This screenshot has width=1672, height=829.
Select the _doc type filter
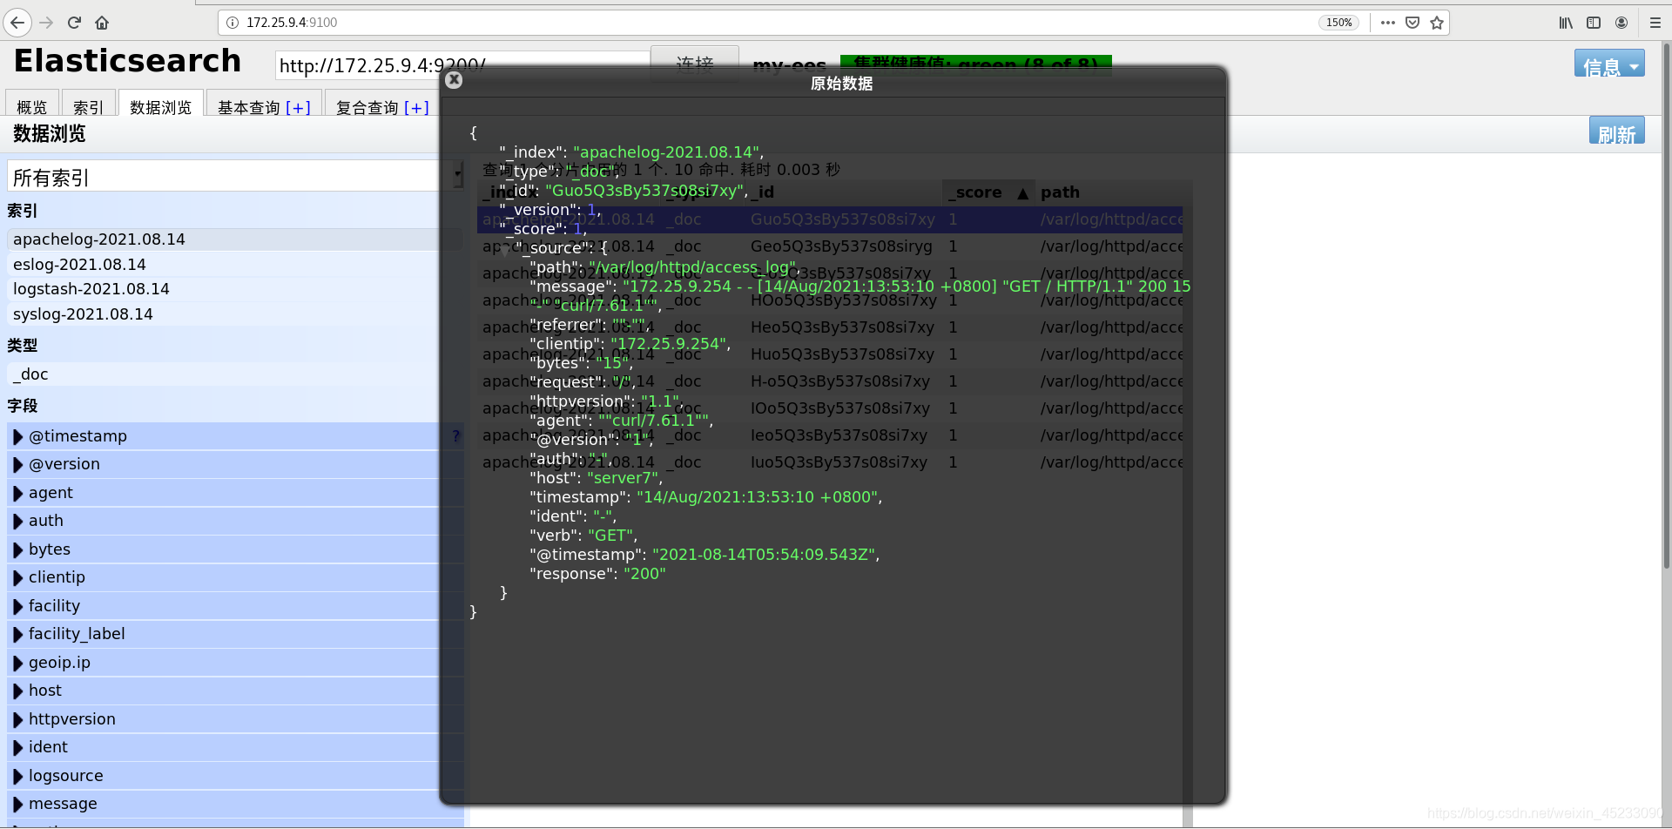click(234, 374)
